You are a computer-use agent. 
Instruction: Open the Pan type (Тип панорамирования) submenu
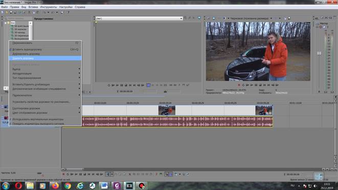coord(45,78)
